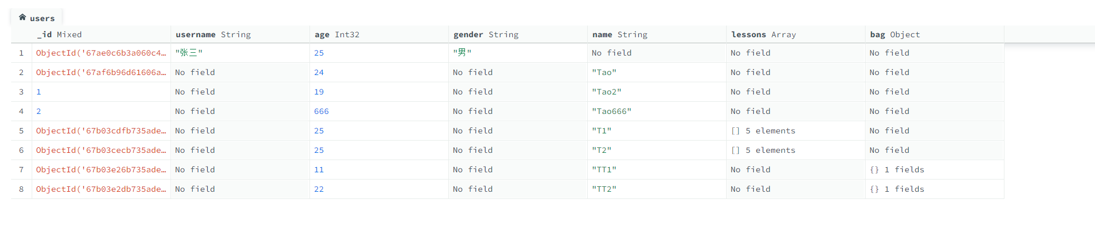This screenshot has width=1095, height=229.
Task: Select the age value 666
Action: 321,111
